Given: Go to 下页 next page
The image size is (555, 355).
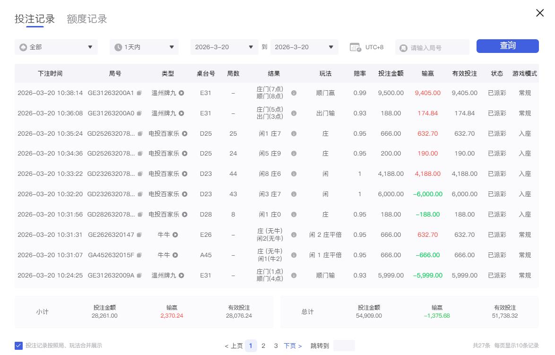Looking at the screenshot, I should pos(293,346).
